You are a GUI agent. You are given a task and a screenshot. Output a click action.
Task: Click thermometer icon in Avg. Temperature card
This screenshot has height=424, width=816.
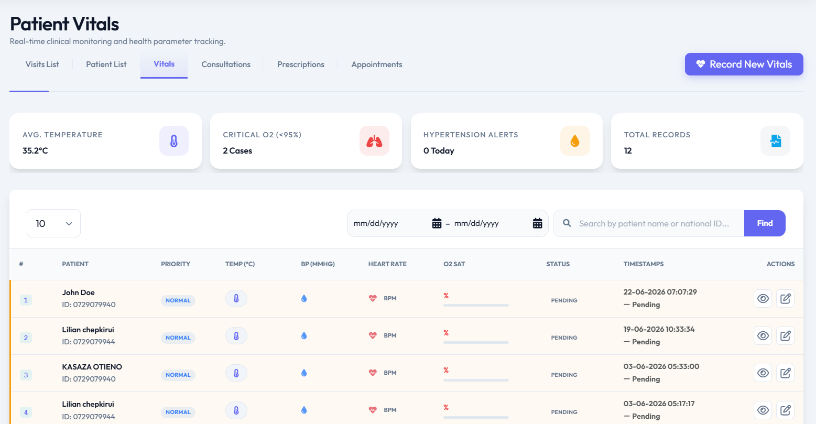click(174, 141)
